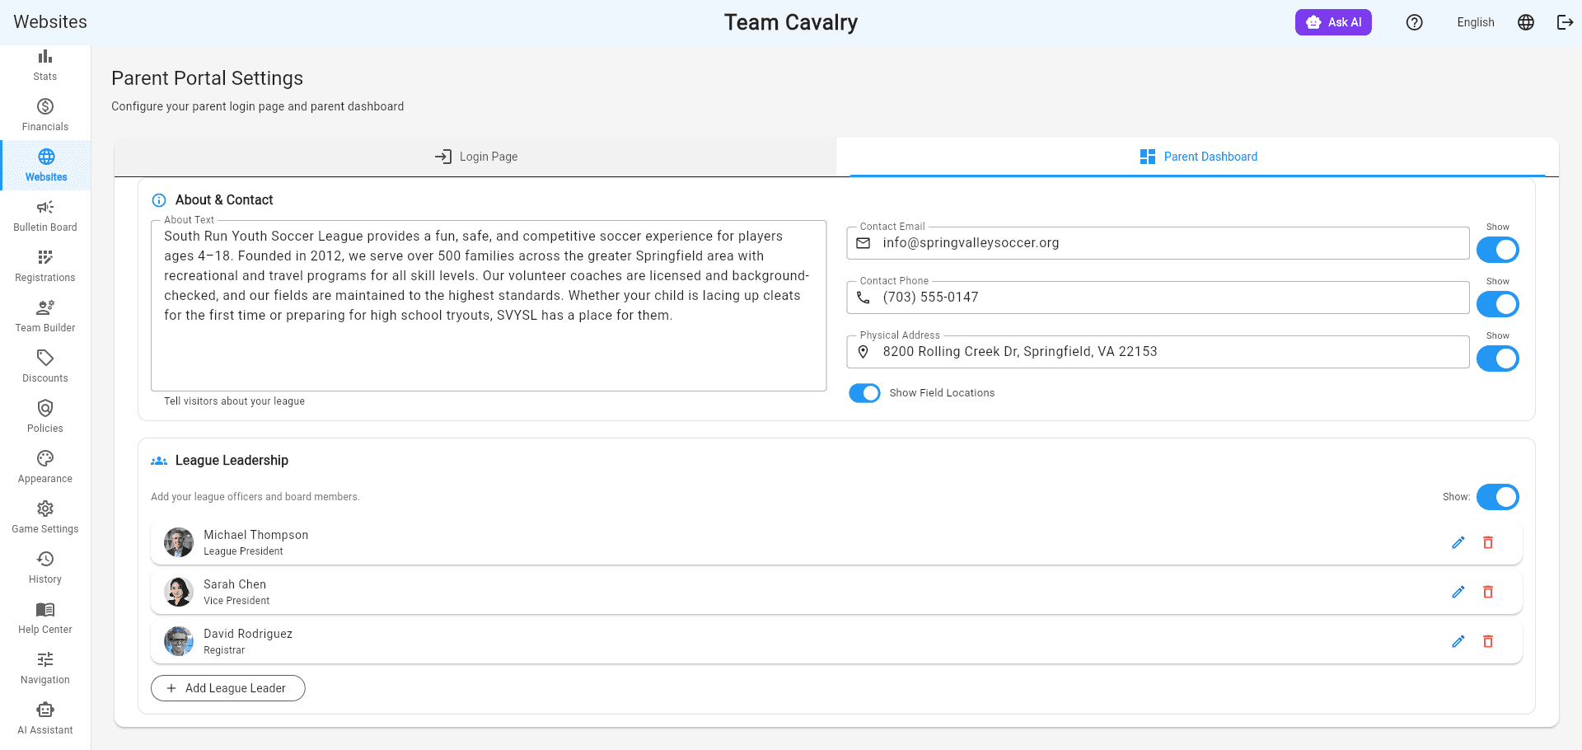
Task: Edit Michael Thompson's leader entry
Action: [1458, 542]
